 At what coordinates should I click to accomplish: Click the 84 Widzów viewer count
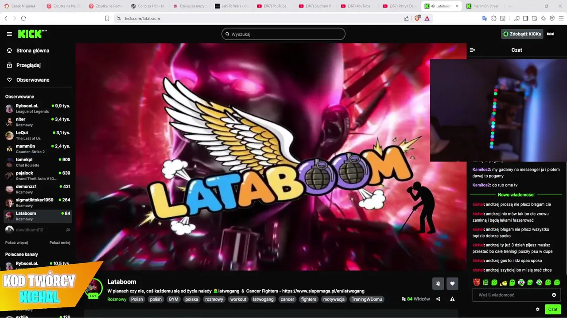click(x=416, y=299)
